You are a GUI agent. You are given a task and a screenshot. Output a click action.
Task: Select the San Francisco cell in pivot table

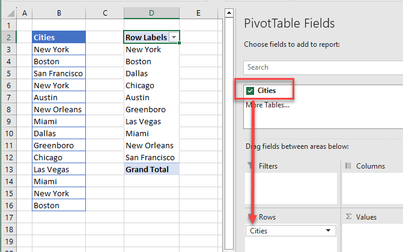tap(151, 157)
